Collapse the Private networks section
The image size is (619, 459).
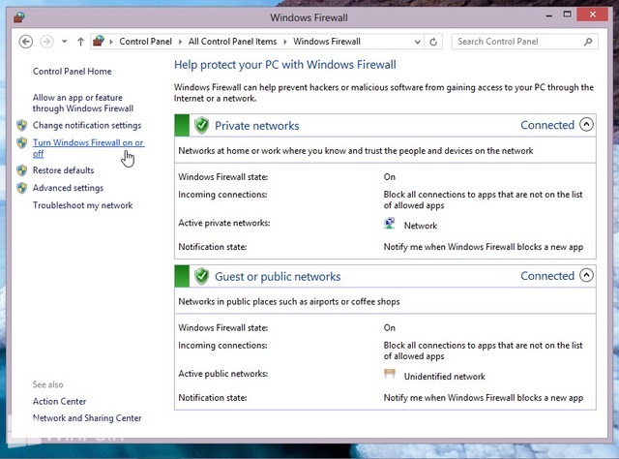[586, 125]
